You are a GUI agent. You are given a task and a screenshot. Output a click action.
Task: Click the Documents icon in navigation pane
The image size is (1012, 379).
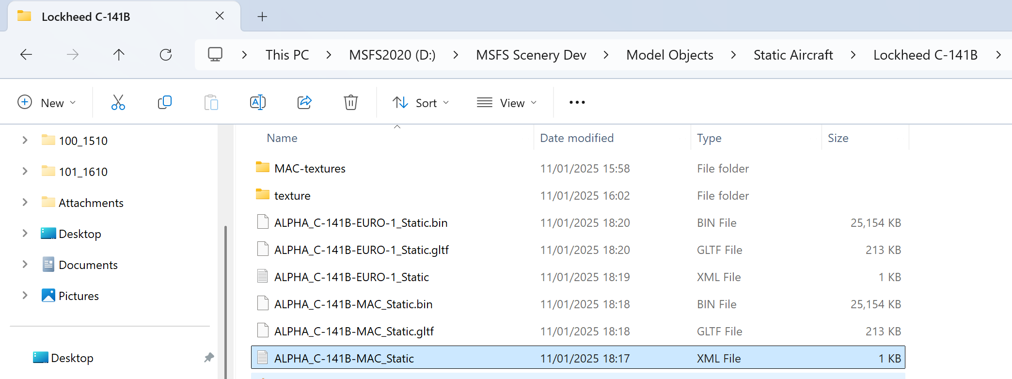[x=48, y=265]
